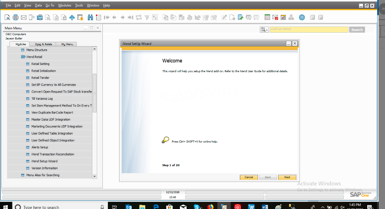Viewport: 385px width, 209px height.
Task: Click the Print Preview toolbar icon
Action: pos(7,17)
